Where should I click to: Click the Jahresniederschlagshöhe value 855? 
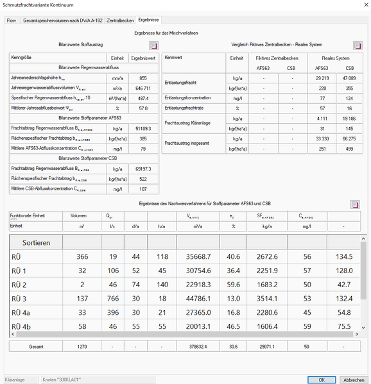pos(143,78)
